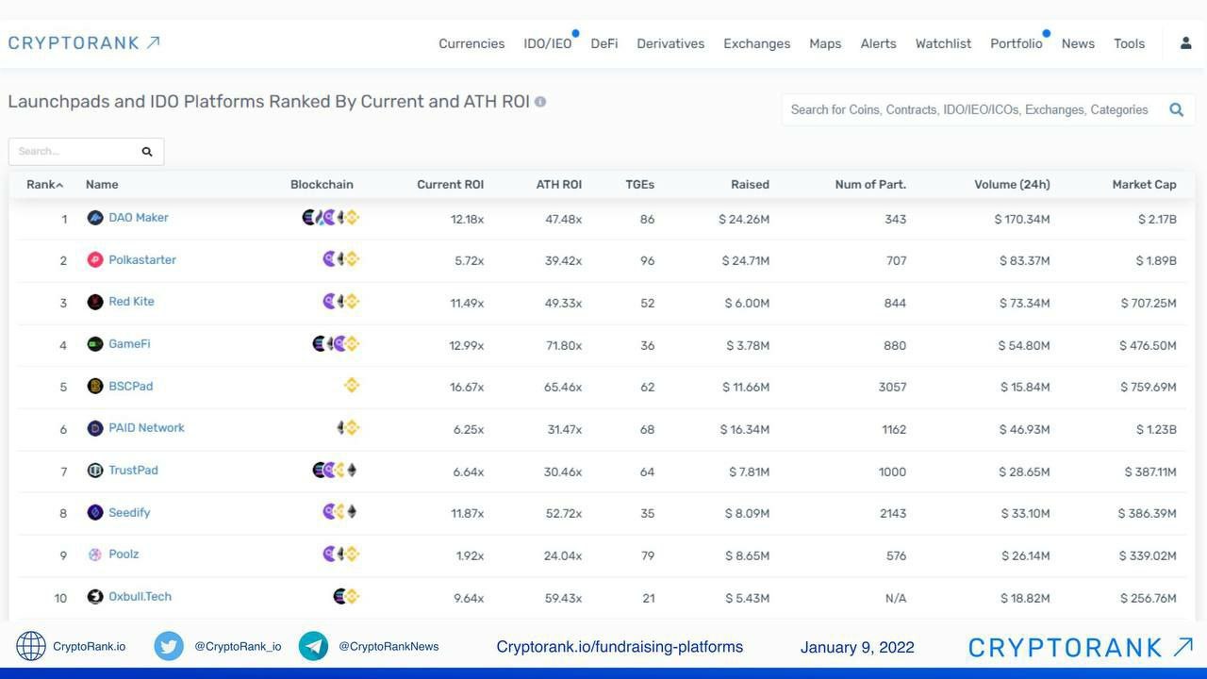This screenshot has height=679, width=1207.
Task: Sort by Num of Part. column header
Action: tap(870, 185)
